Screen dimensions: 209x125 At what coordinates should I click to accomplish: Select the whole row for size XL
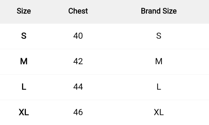tap(116, 113)
